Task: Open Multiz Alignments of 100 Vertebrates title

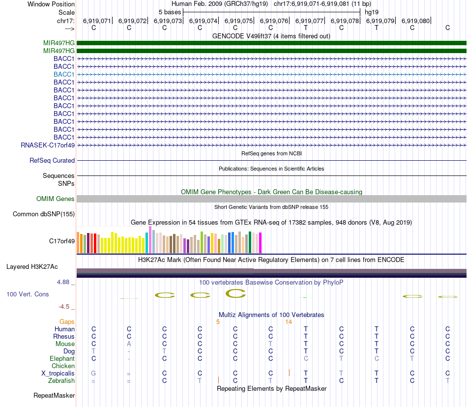Action: tap(271, 315)
